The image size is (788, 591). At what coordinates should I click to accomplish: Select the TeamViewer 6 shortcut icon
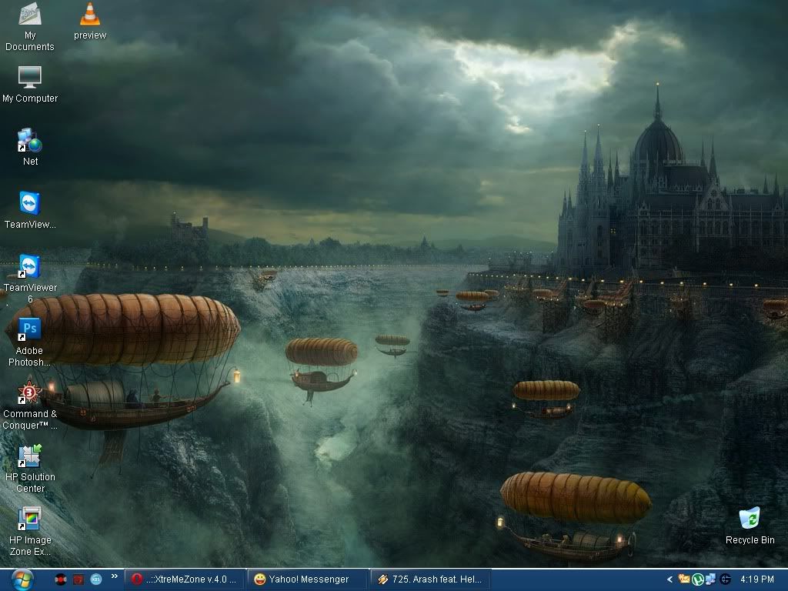(30, 279)
